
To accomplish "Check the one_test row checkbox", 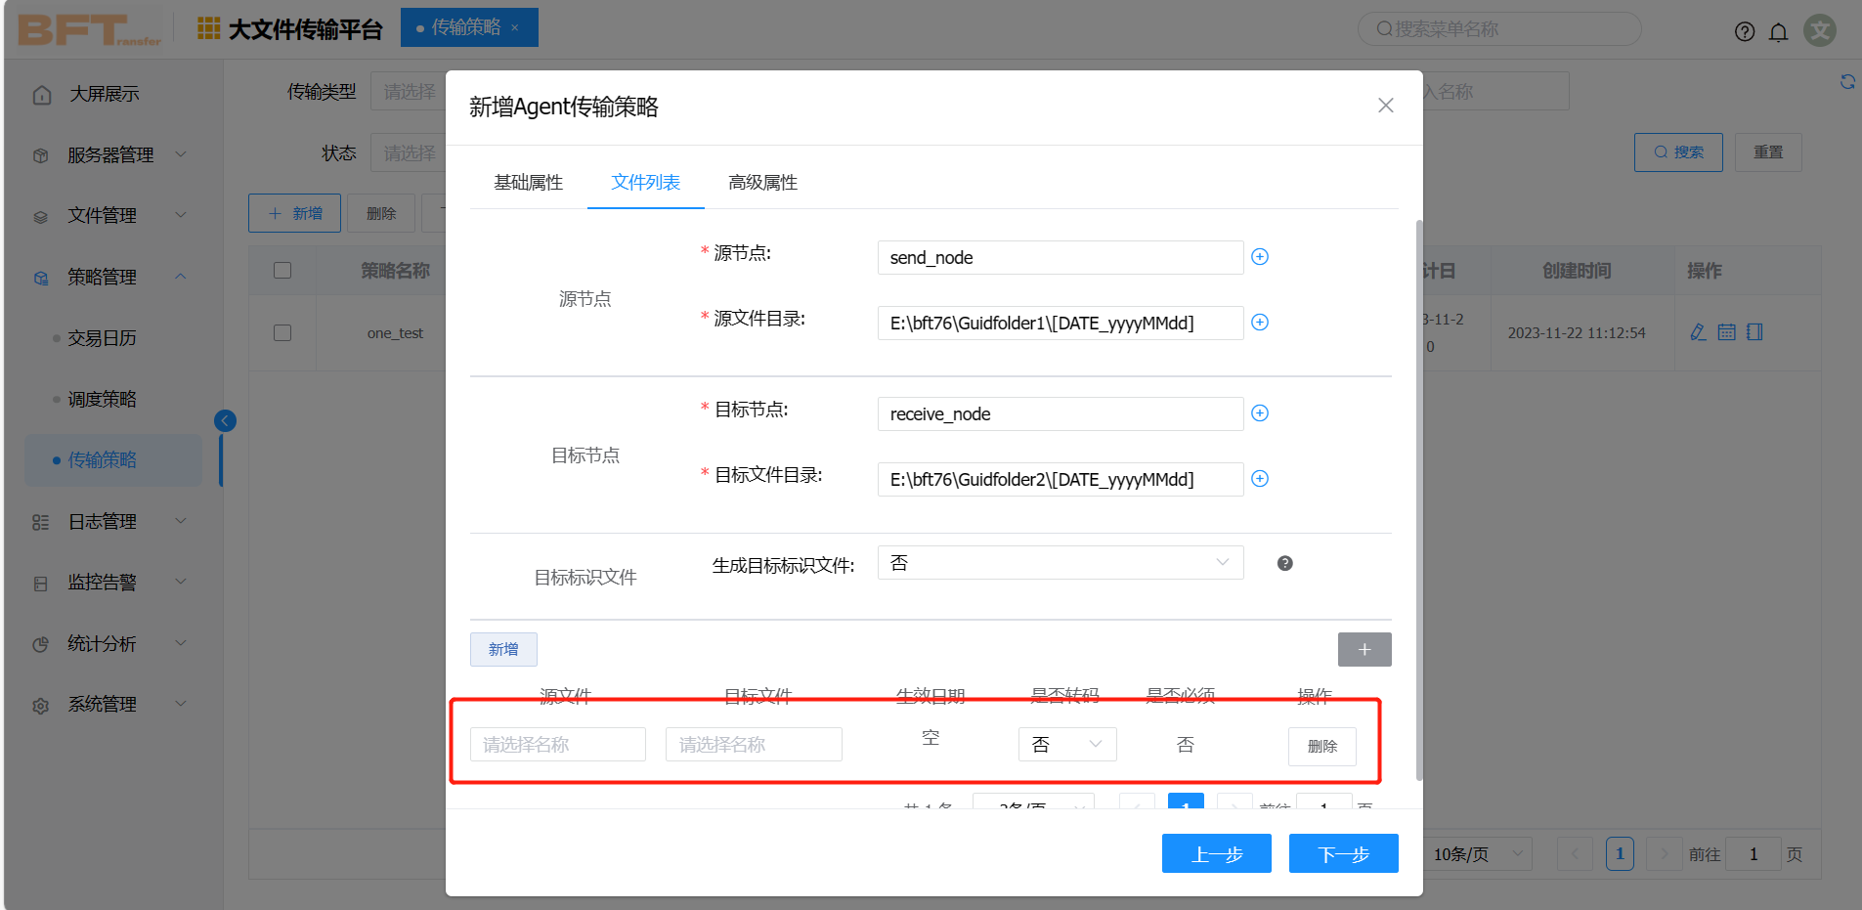I will (282, 333).
